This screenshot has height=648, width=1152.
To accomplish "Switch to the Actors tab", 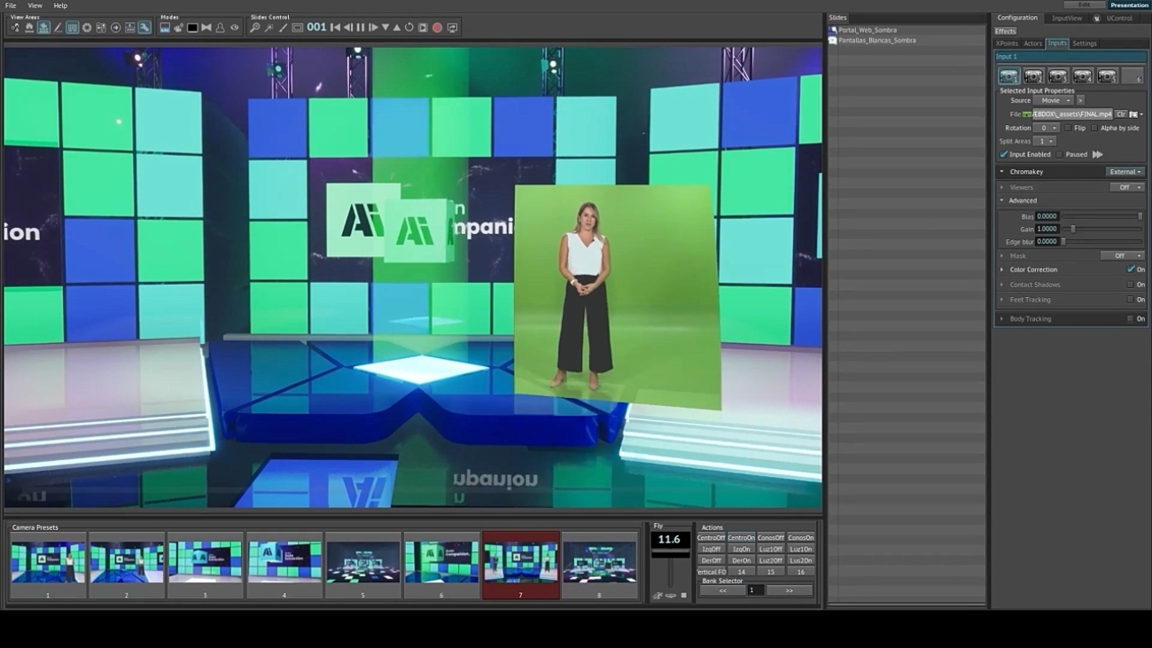I will point(1032,43).
